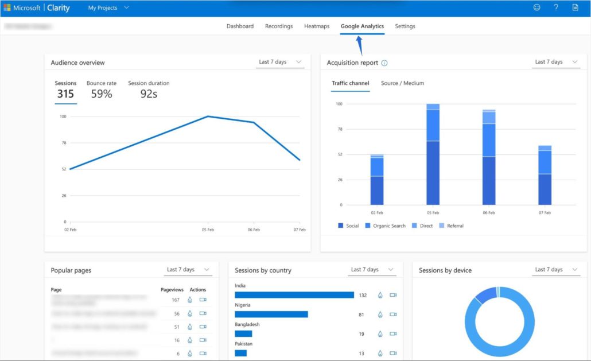The width and height of the screenshot is (591, 361).
Task: Click the 07 Feb stacked bar
Action: [x=545, y=175]
